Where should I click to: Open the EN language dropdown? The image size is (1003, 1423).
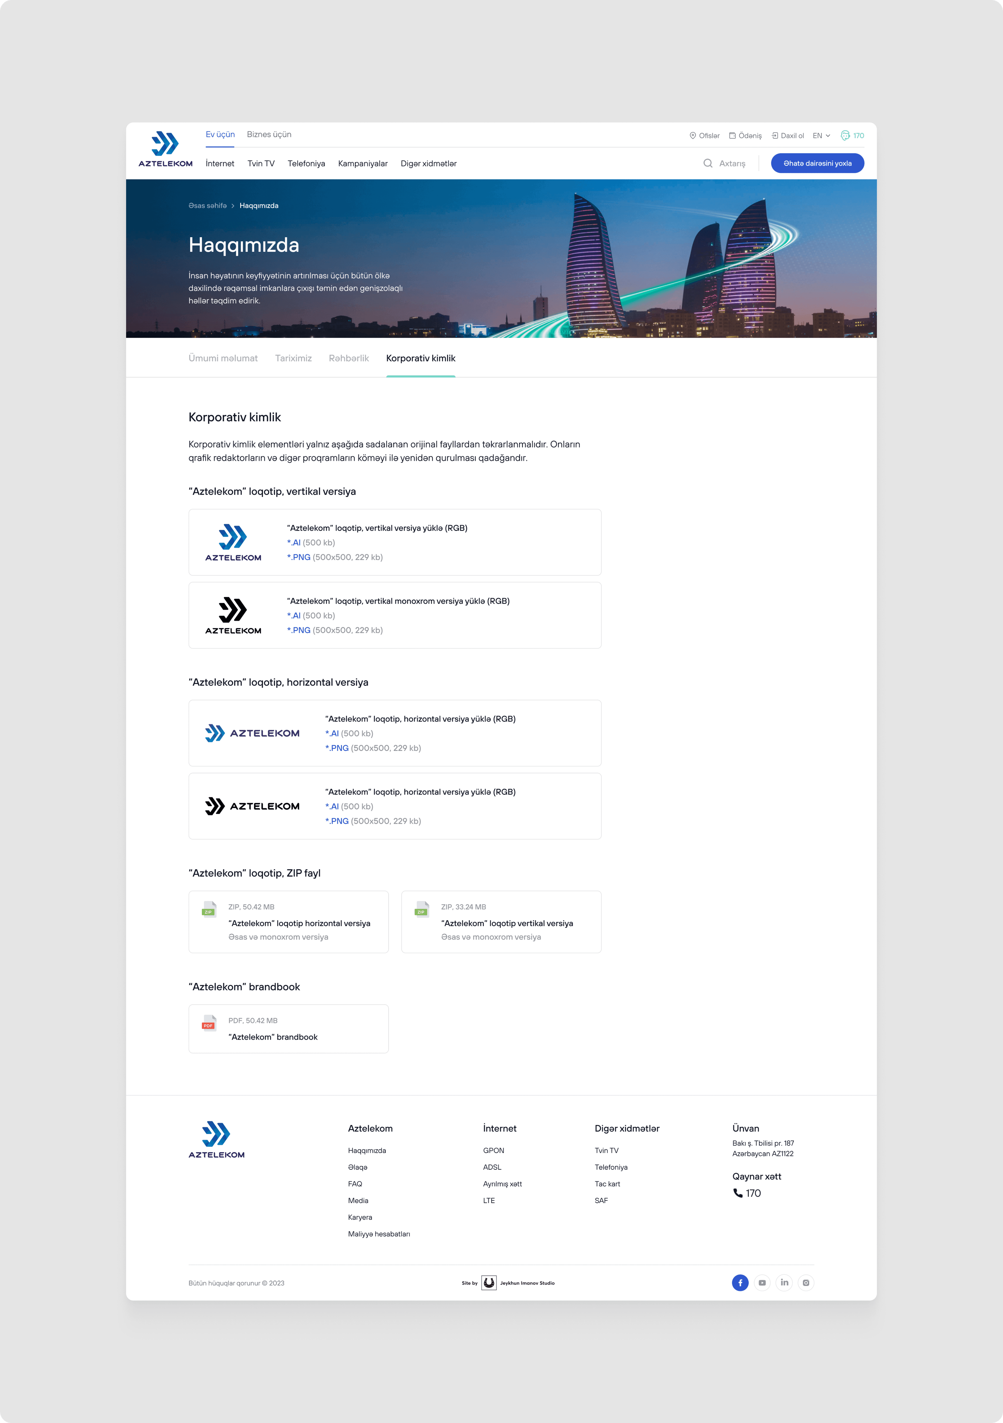[821, 136]
